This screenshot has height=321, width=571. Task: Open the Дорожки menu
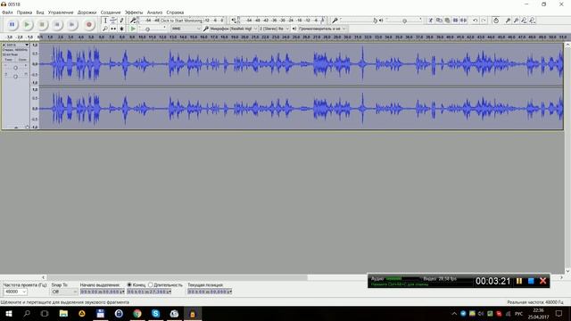87,12
